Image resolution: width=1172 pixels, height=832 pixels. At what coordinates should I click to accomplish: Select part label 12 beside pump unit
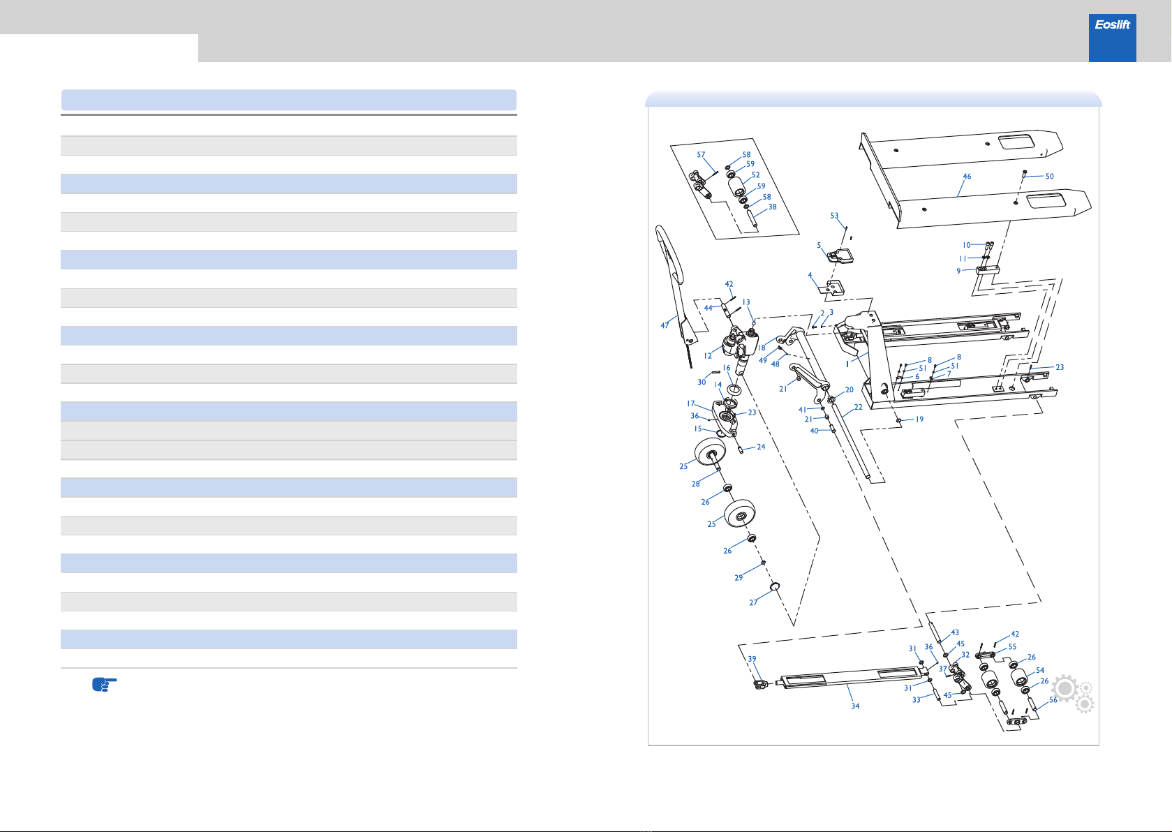pos(708,356)
